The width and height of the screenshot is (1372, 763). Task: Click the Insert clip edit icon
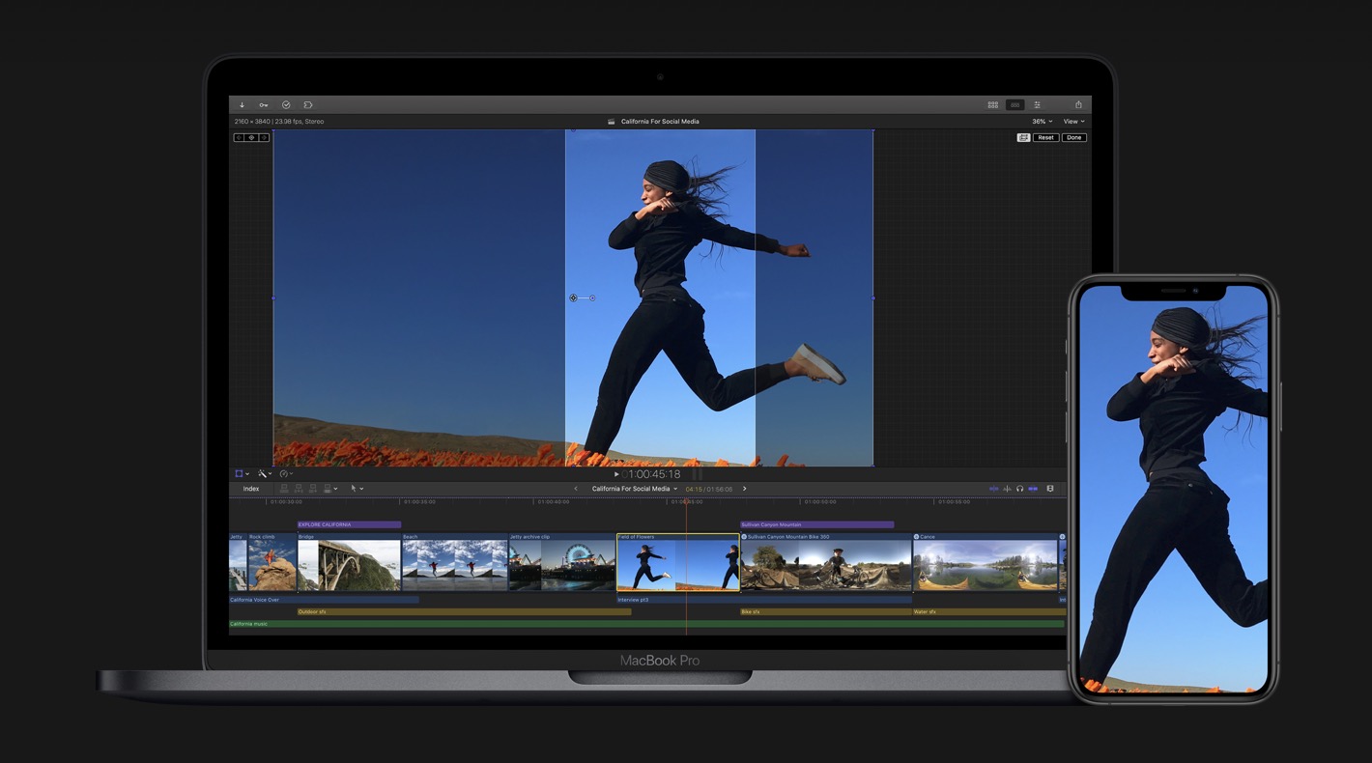point(299,489)
